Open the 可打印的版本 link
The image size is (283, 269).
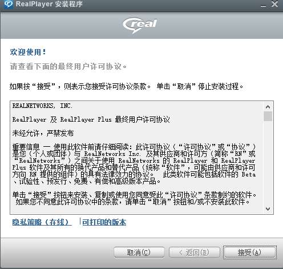[x=104, y=222]
